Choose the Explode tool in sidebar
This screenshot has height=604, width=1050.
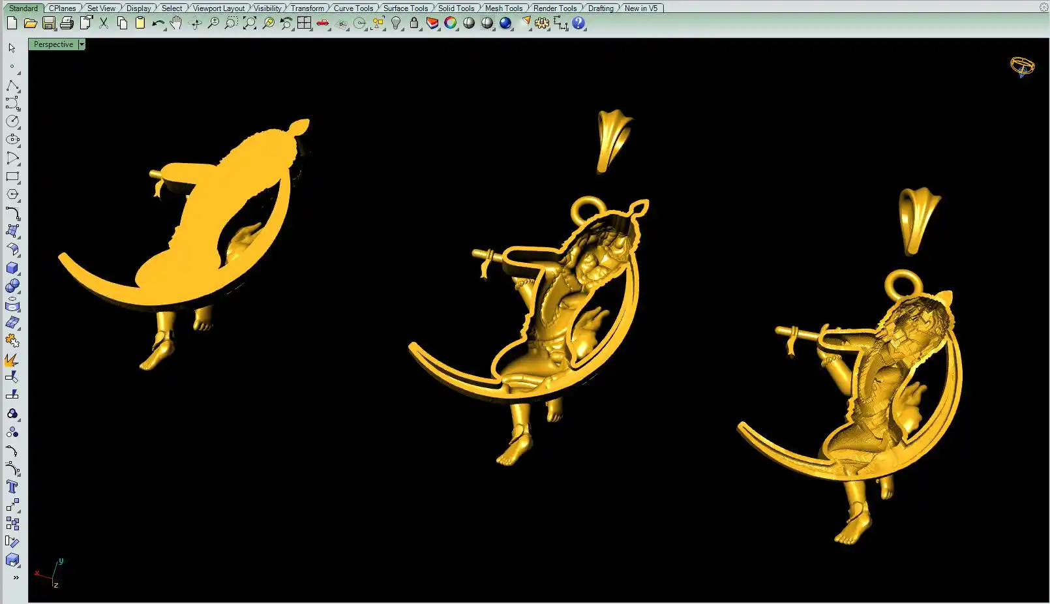12,359
